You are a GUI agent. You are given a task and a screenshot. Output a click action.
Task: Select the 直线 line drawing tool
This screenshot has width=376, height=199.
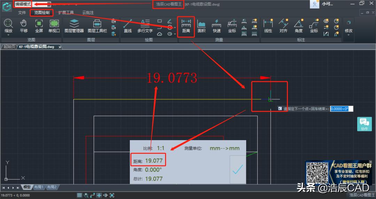pos(127,26)
